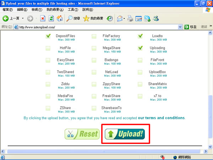Image resolution: width=213 pixels, height=160 pixels.
Task: Print page with printer icon
Action: 130,18
